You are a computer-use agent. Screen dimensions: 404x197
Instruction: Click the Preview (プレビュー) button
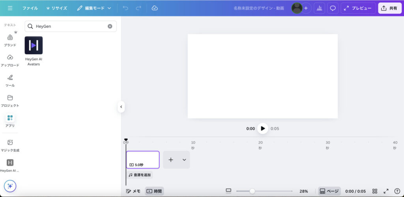[x=358, y=8]
